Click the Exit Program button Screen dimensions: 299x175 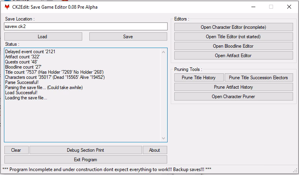[86, 160]
